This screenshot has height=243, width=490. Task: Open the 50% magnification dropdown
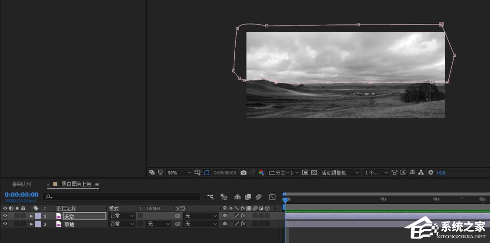pyautogui.click(x=179, y=173)
